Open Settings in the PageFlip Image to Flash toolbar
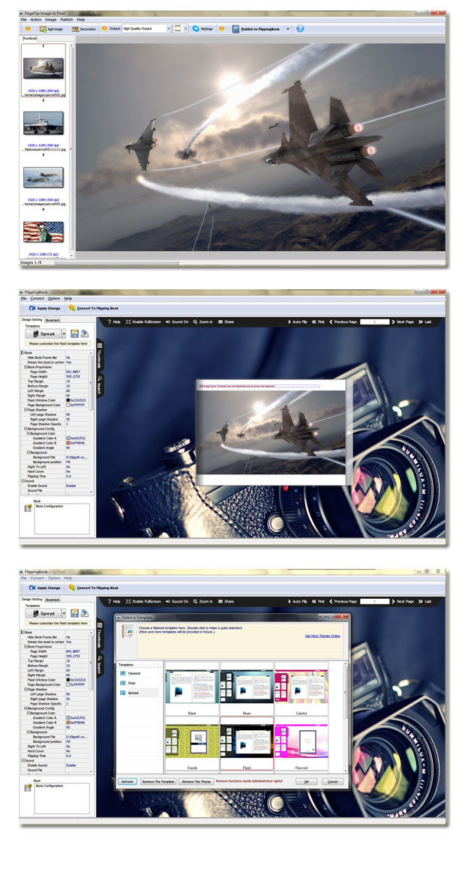Image resolution: width=465 pixels, height=877 pixels. [202, 28]
